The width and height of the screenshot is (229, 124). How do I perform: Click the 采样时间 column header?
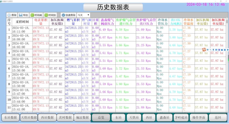point(22,22)
